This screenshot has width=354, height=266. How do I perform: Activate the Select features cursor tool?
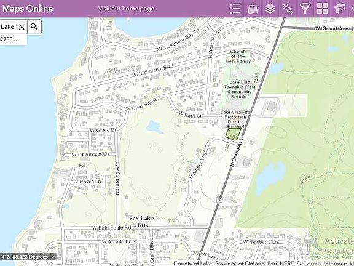pos(288,9)
